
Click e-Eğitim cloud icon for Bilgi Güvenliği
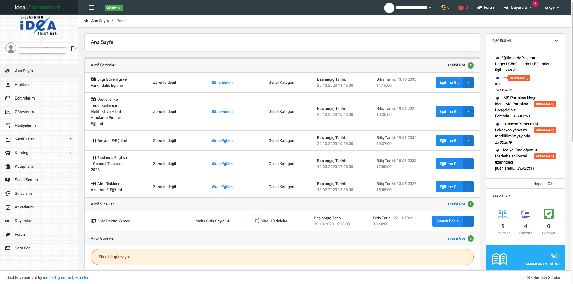(214, 83)
